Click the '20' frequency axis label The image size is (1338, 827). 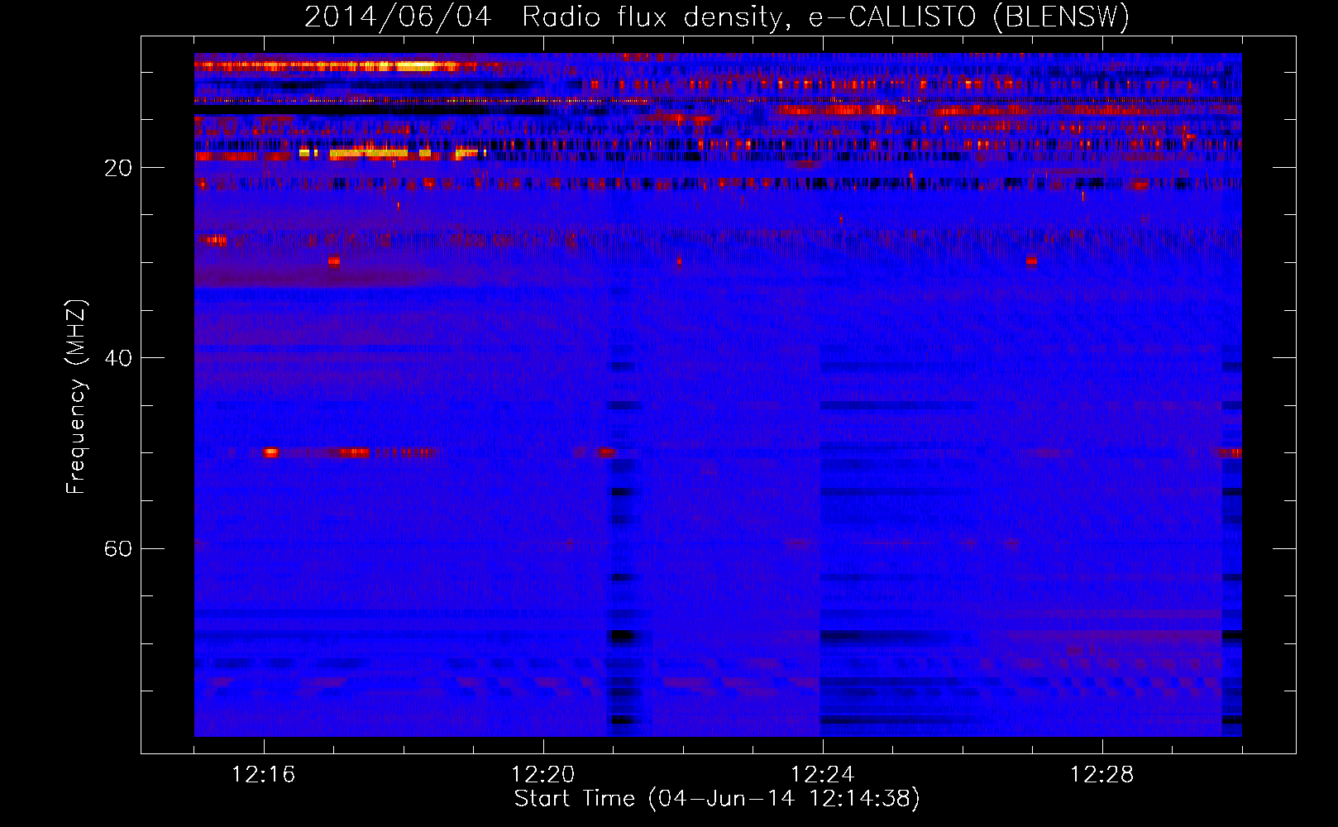click(117, 168)
